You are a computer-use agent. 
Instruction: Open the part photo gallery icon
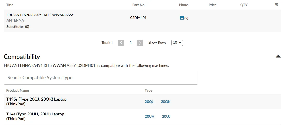(182, 18)
